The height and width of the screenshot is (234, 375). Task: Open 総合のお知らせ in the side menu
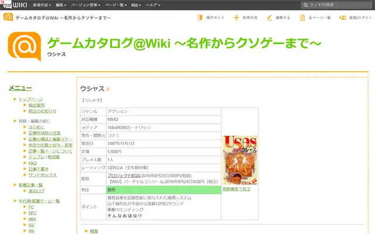[42, 111]
